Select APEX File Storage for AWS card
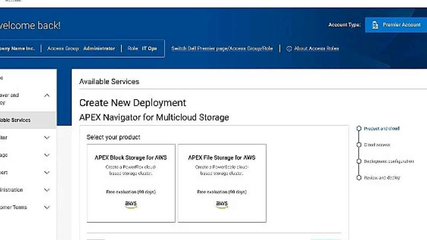Screen dimensions: 427x240 pyautogui.click(x=222, y=183)
